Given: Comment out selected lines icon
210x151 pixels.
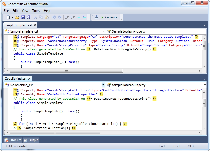Looking at the screenshot, I should pyautogui.click(x=79, y=17).
